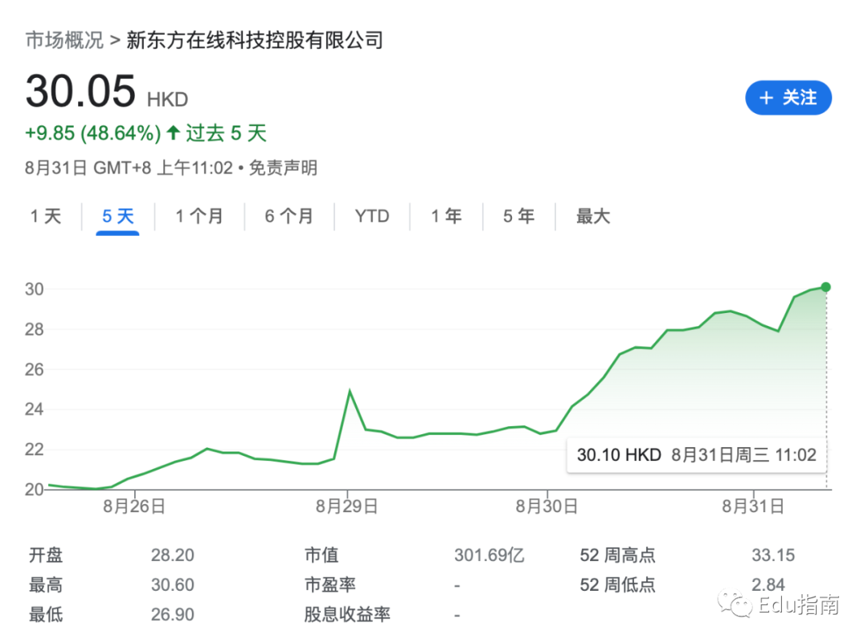Viewport: 868px width, 643px height.
Task: Switch to the 1 年 range tab
Action: 446,216
